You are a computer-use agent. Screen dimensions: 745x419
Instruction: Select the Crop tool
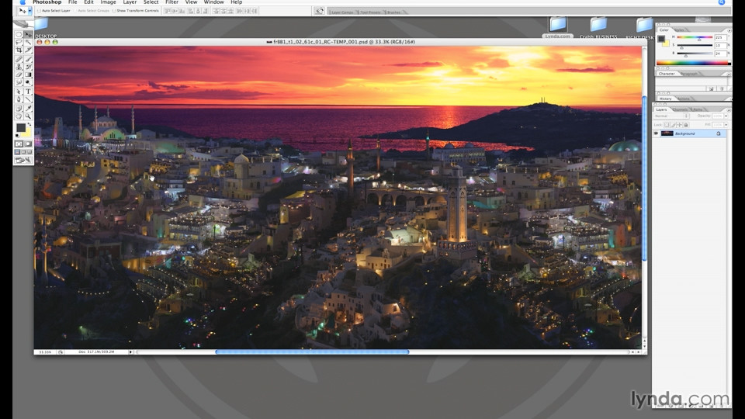pos(19,50)
